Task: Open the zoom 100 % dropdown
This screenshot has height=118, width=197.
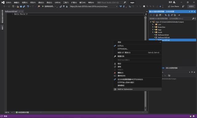Action: (x=12, y=112)
